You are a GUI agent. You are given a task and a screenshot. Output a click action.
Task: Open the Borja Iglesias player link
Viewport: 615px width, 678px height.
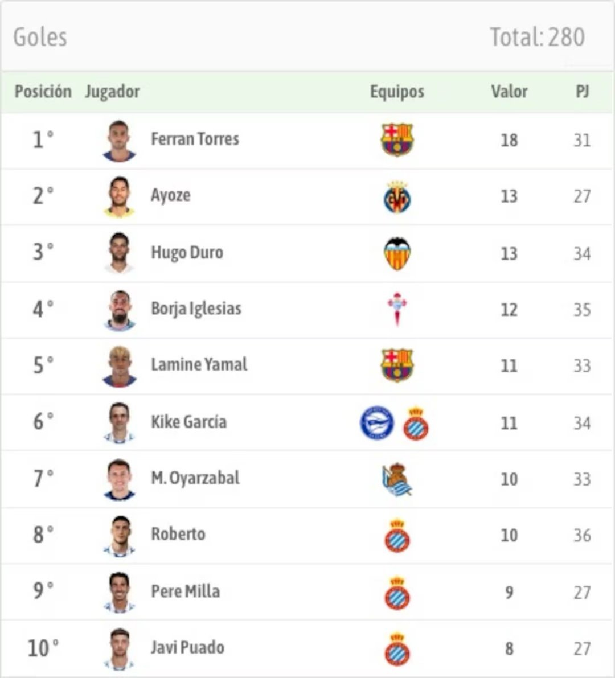tap(196, 309)
